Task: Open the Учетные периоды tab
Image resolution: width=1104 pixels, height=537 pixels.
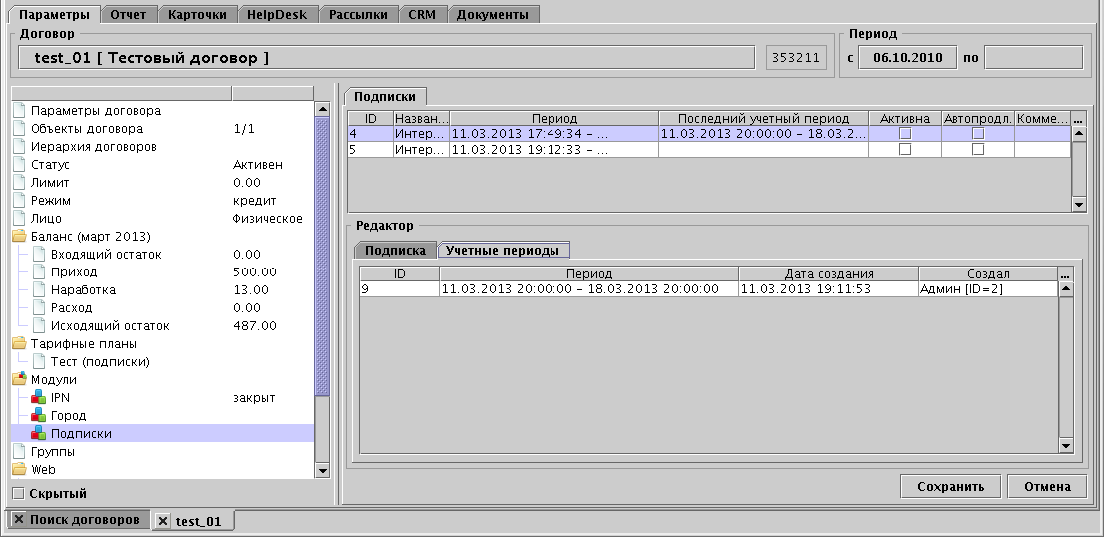Action: tap(503, 251)
